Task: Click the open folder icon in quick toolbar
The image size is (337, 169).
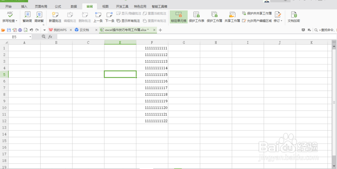Action: point(3,30)
